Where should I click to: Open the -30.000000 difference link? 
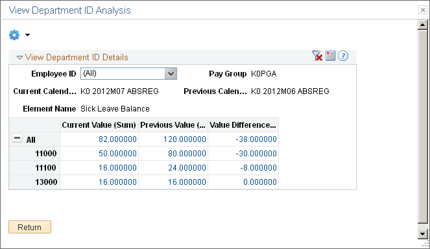256,153
